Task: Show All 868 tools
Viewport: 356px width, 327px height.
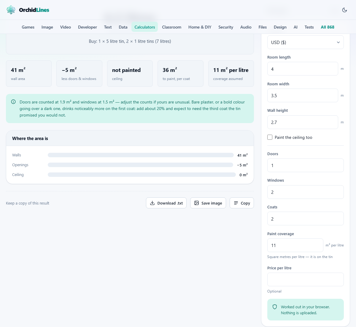Action: (x=328, y=27)
